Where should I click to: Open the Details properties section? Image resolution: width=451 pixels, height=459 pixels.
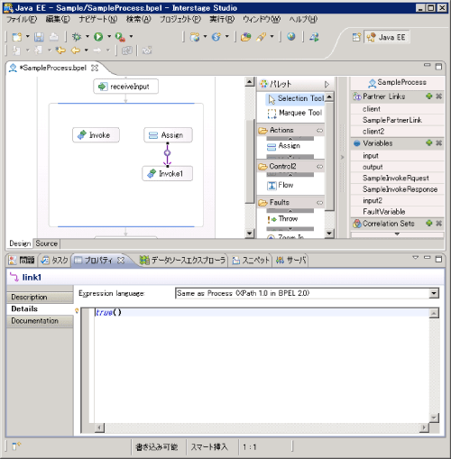(x=40, y=308)
